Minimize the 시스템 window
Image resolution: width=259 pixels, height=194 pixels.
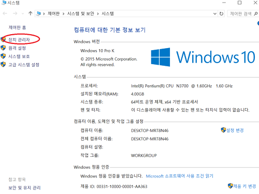224,3
